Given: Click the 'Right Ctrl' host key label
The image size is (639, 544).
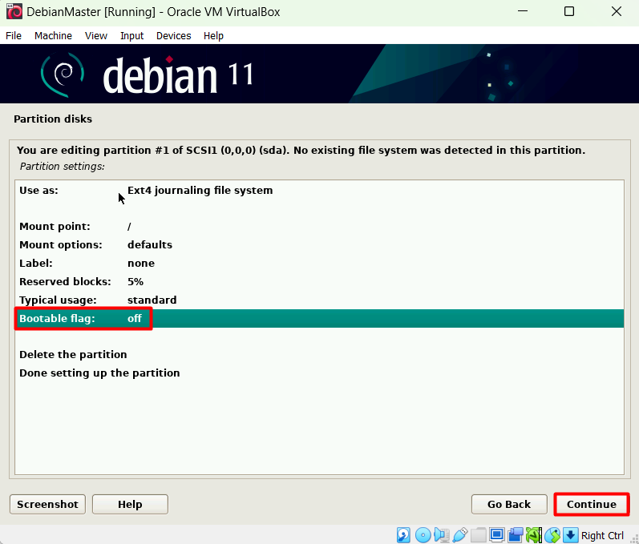Looking at the screenshot, I should click(602, 535).
